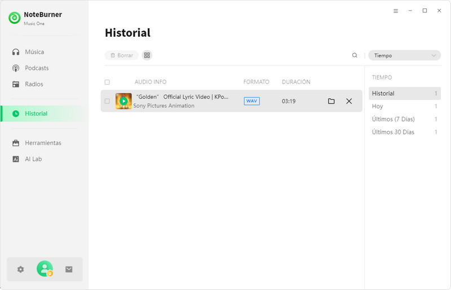451x290 pixels.
Task: Switch to grid view layout
Action: tap(147, 55)
